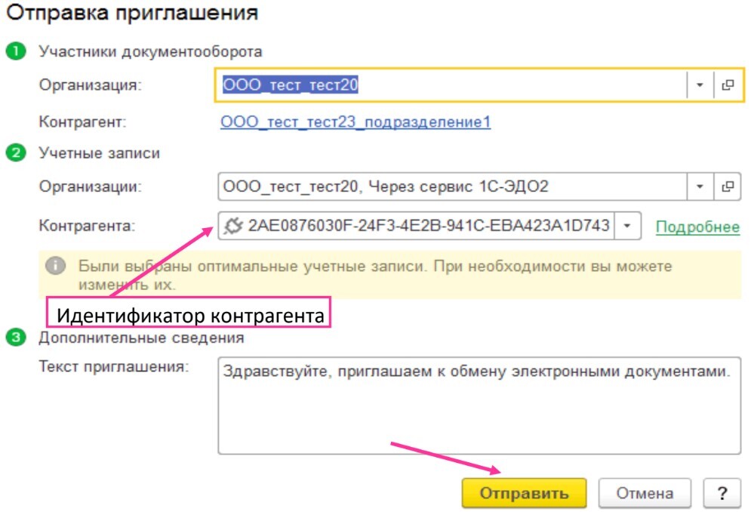
Task: Click the gray info icon in yellow banner
Action: click(x=56, y=265)
